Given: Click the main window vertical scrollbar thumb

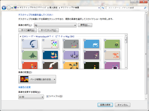Looking at the screenshot, I should pyautogui.click(x=146, y=54).
